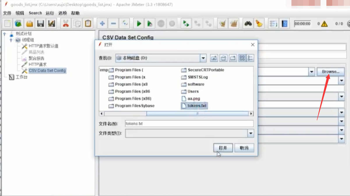The width and height of the screenshot is (350, 196).
Task: Click the Clear All double broom icon
Action: 234,24
